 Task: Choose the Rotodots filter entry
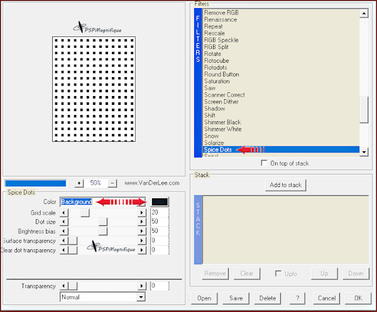tap(216, 68)
